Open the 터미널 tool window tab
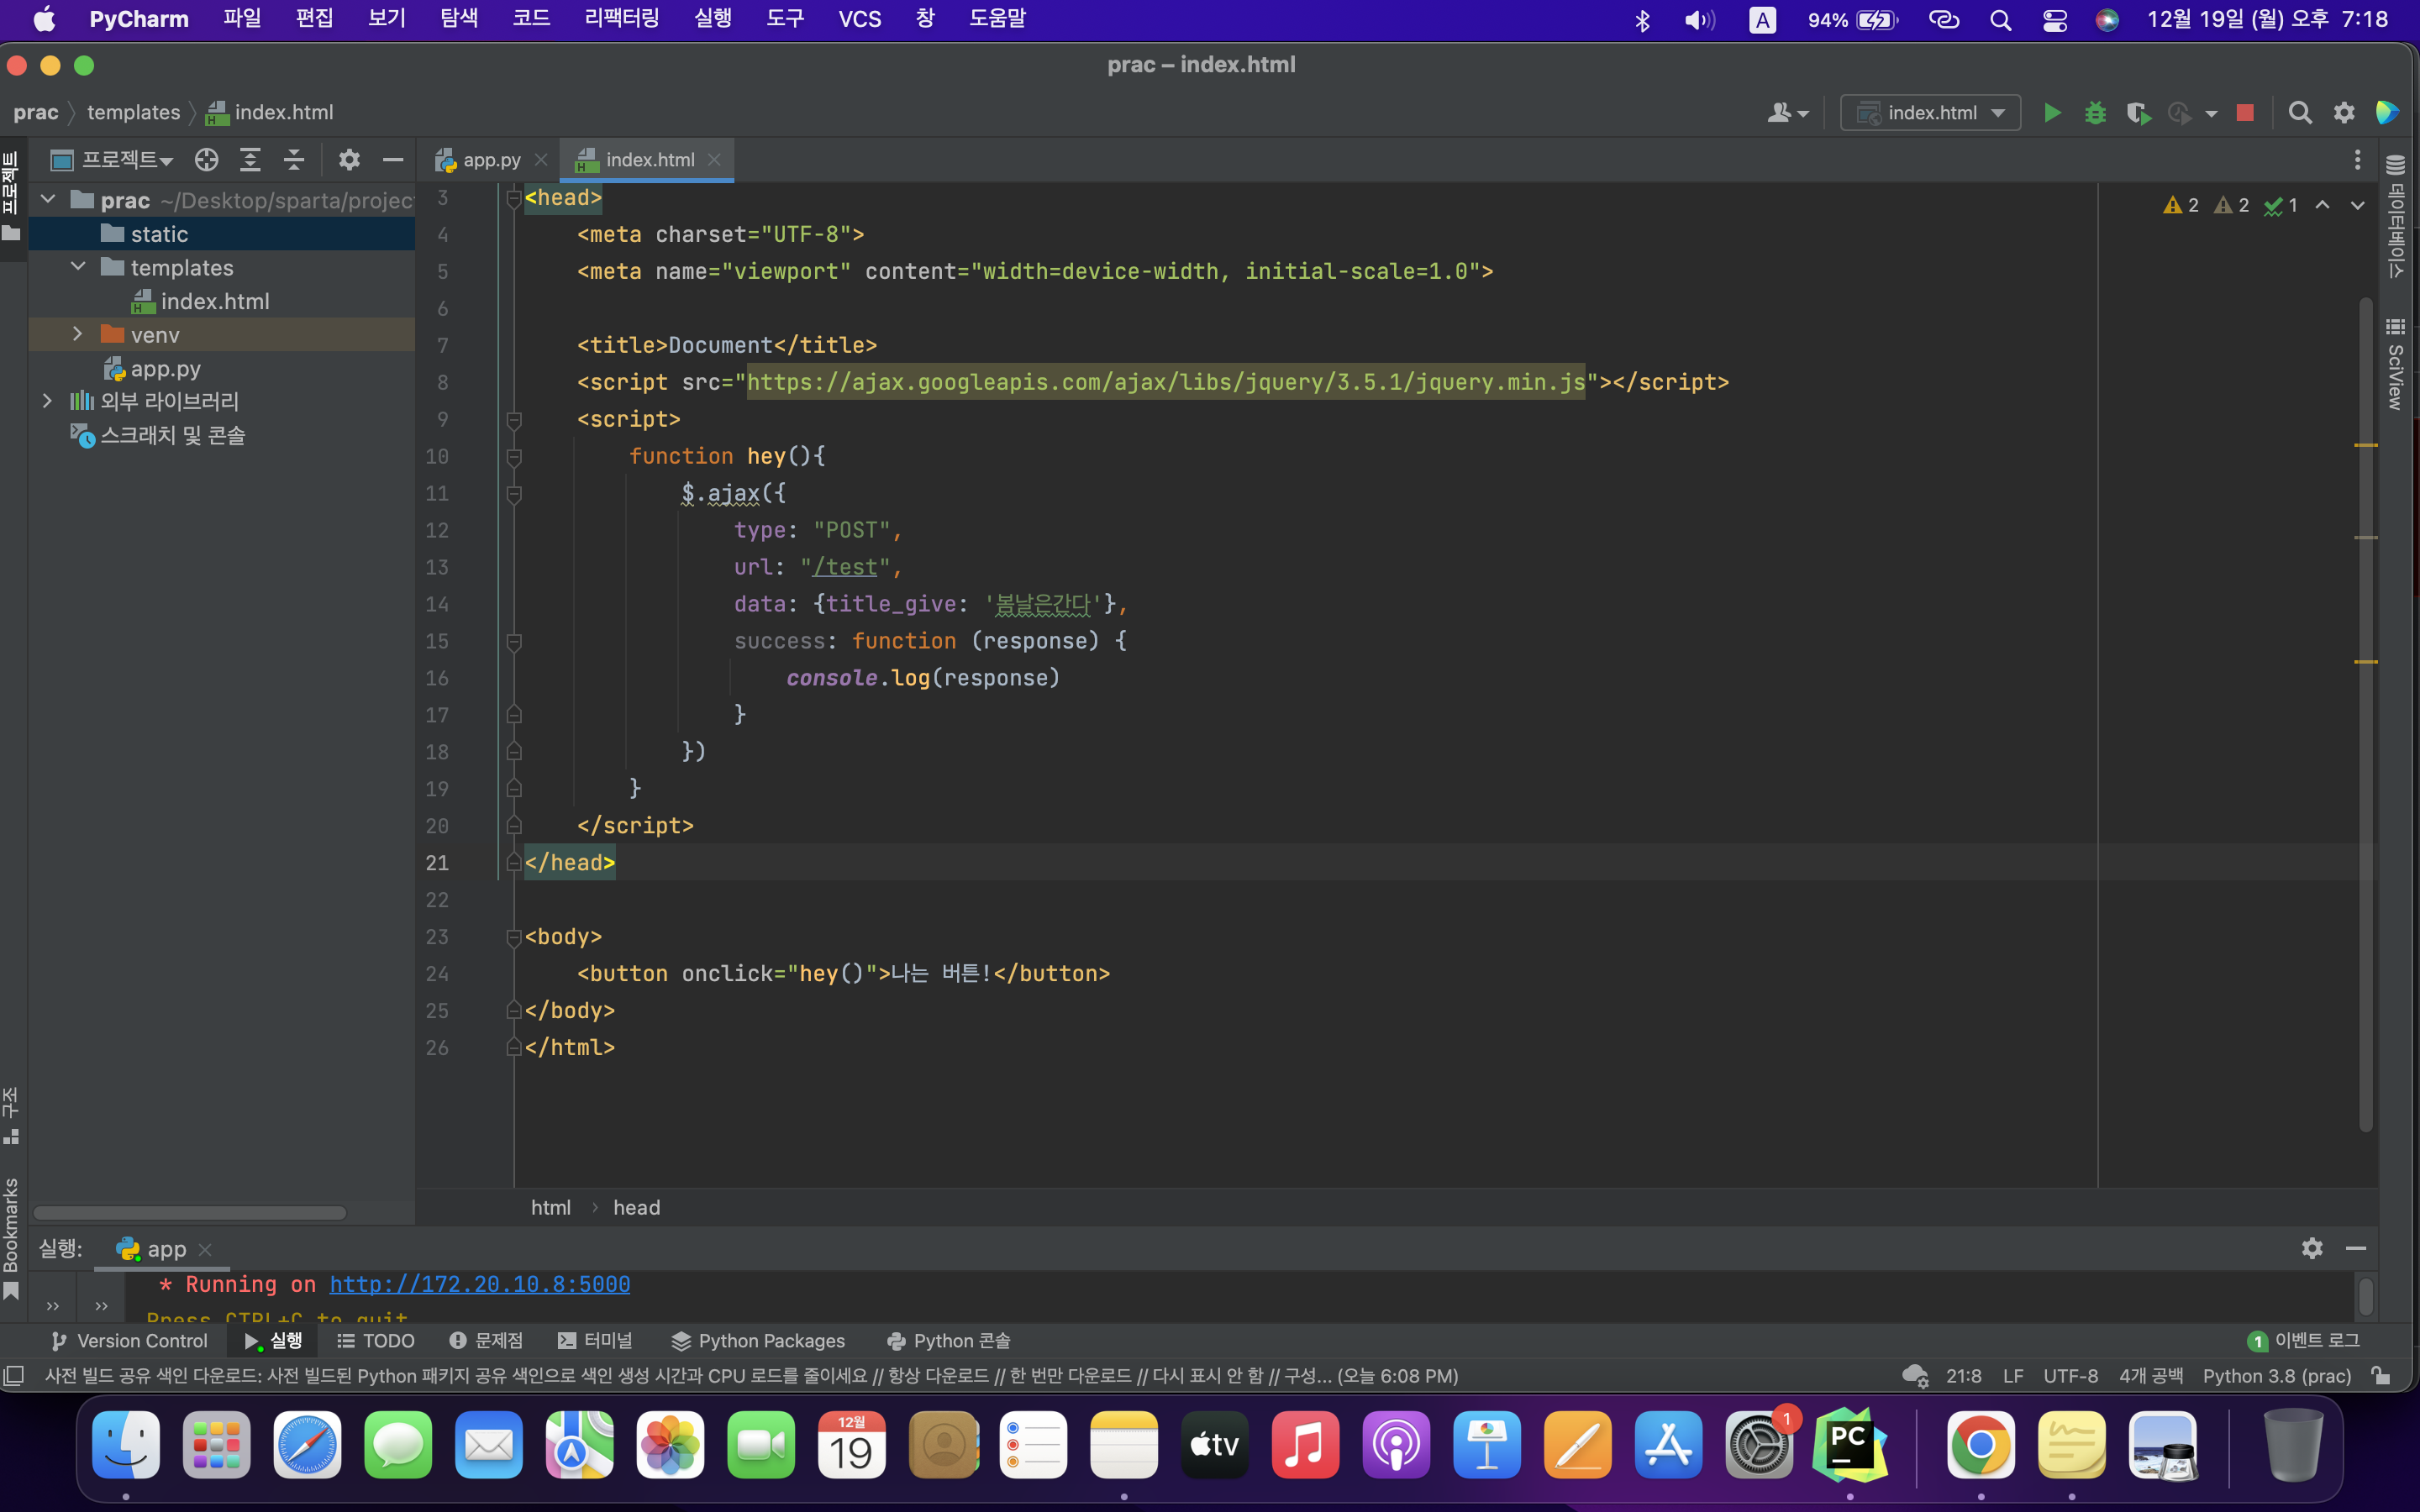This screenshot has height=1512, width=2420. (x=596, y=1341)
